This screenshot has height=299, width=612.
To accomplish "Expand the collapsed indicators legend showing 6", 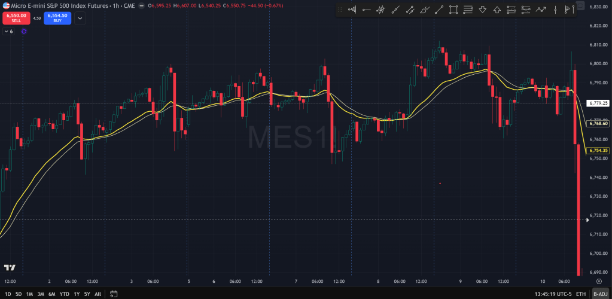I will (8, 31).
